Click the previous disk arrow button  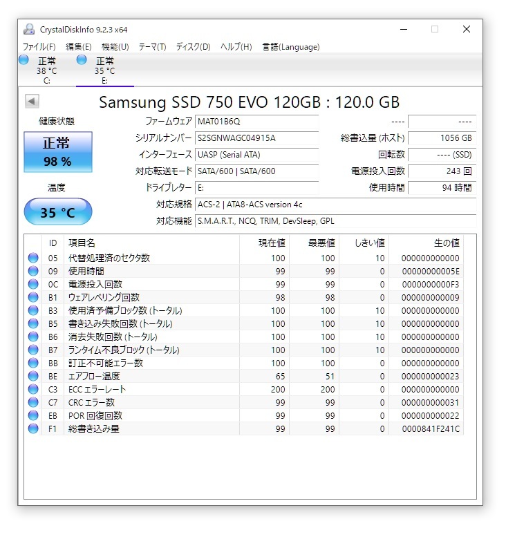(32, 101)
